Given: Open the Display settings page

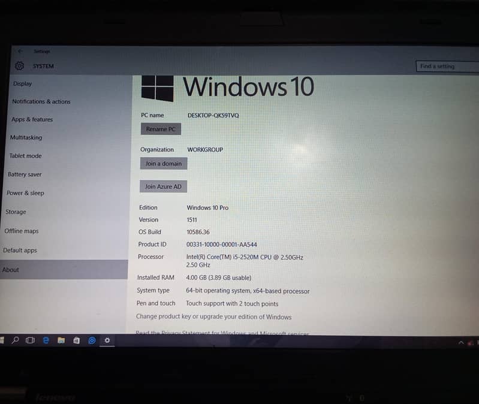Looking at the screenshot, I should tap(22, 83).
